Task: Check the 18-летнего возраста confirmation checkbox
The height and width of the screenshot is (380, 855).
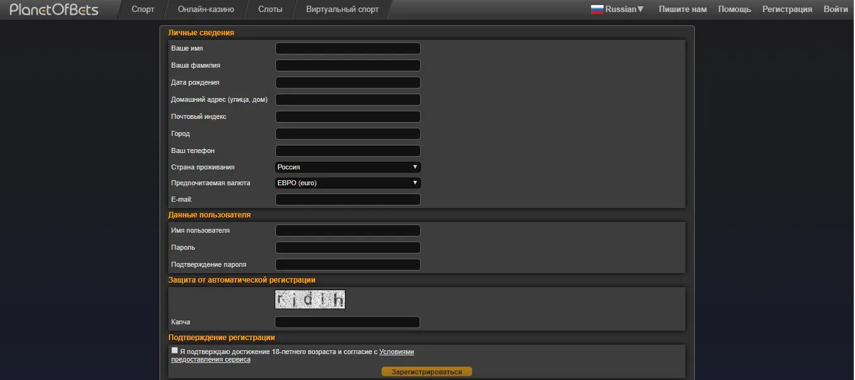Action: [x=175, y=350]
